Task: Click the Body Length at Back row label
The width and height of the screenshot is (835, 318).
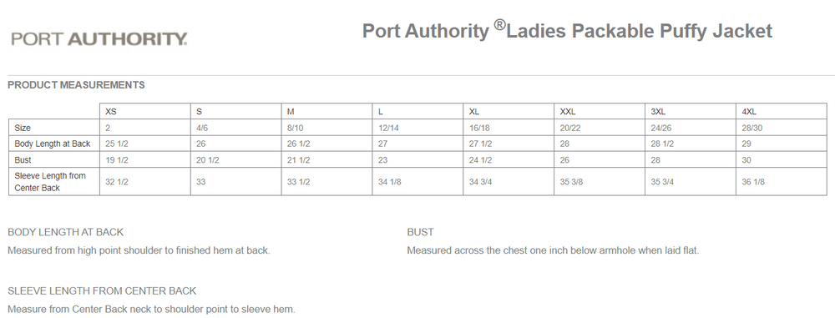Action: 53,144
